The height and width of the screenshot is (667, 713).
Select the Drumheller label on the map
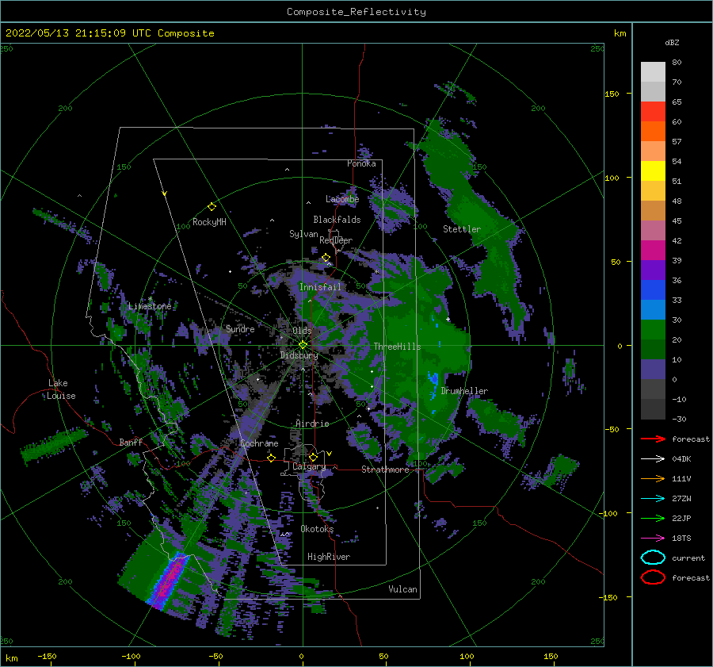pos(464,391)
